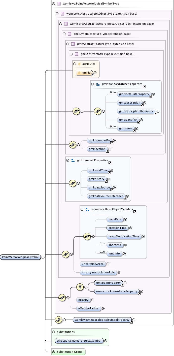174x356 pixels.
Task: Click sequence icon left of priority branch
Action: point(62,298)
